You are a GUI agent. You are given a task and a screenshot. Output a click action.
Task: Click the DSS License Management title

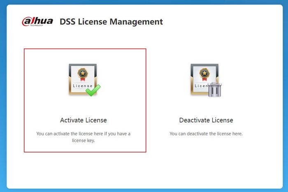tap(111, 22)
